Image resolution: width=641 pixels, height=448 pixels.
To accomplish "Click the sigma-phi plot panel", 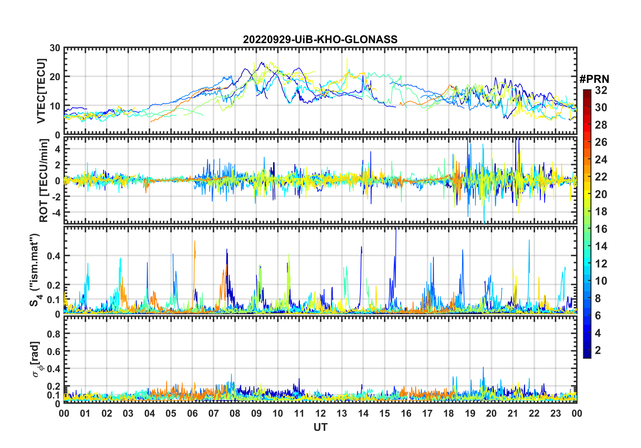I will (x=320, y=359).
